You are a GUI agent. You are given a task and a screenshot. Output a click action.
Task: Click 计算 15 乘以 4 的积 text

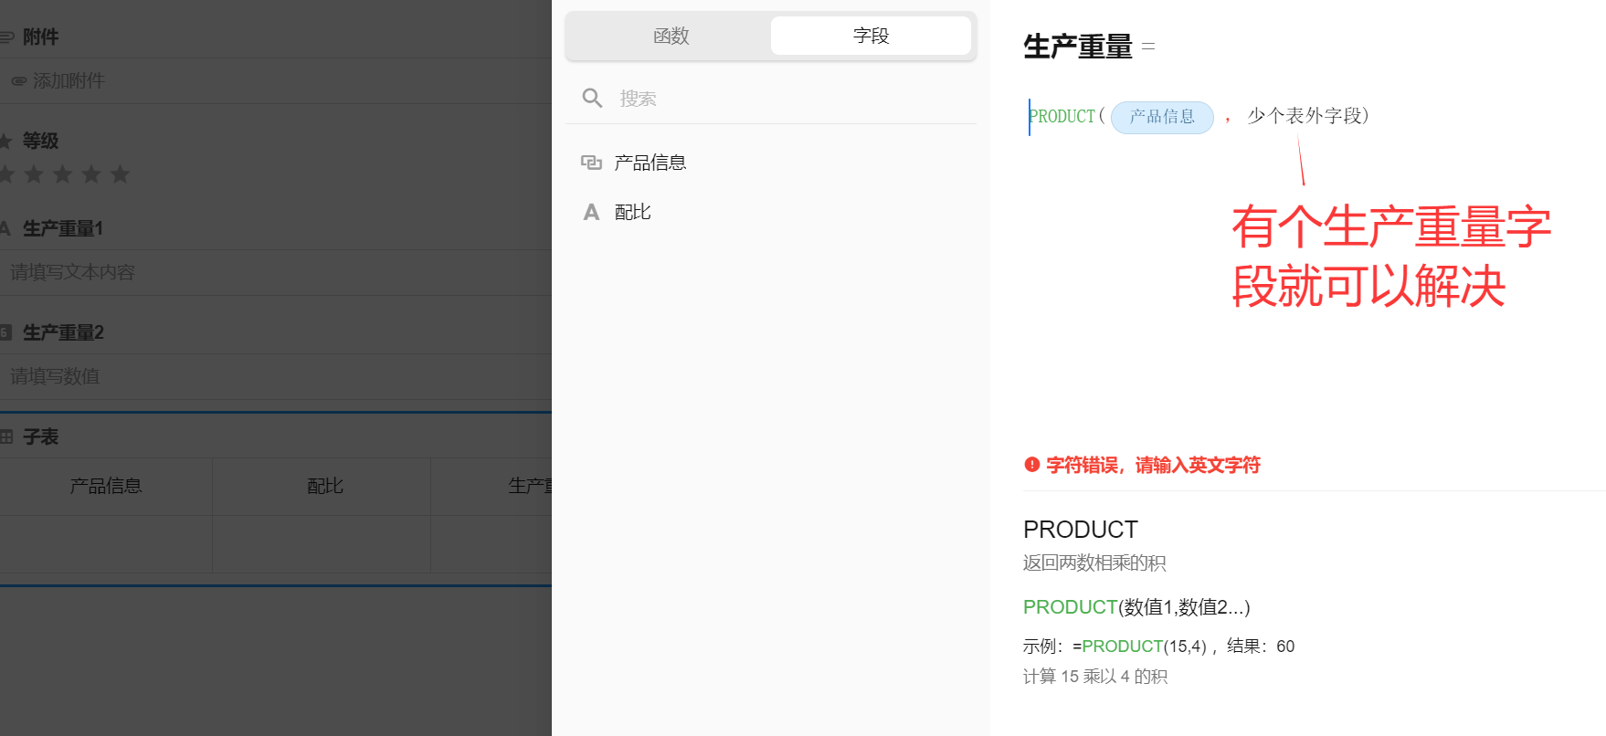point(1095,677)
